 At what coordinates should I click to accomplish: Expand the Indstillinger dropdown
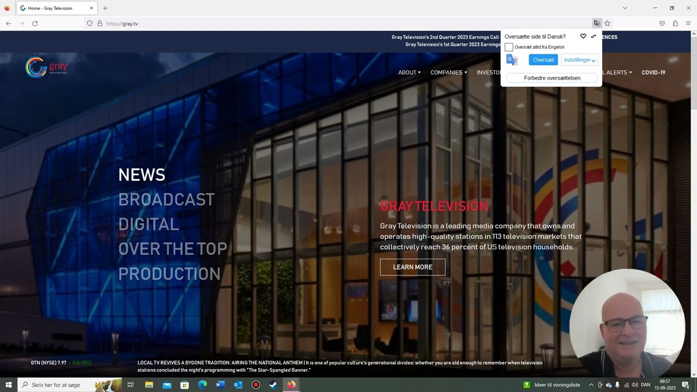click(579, 60)
